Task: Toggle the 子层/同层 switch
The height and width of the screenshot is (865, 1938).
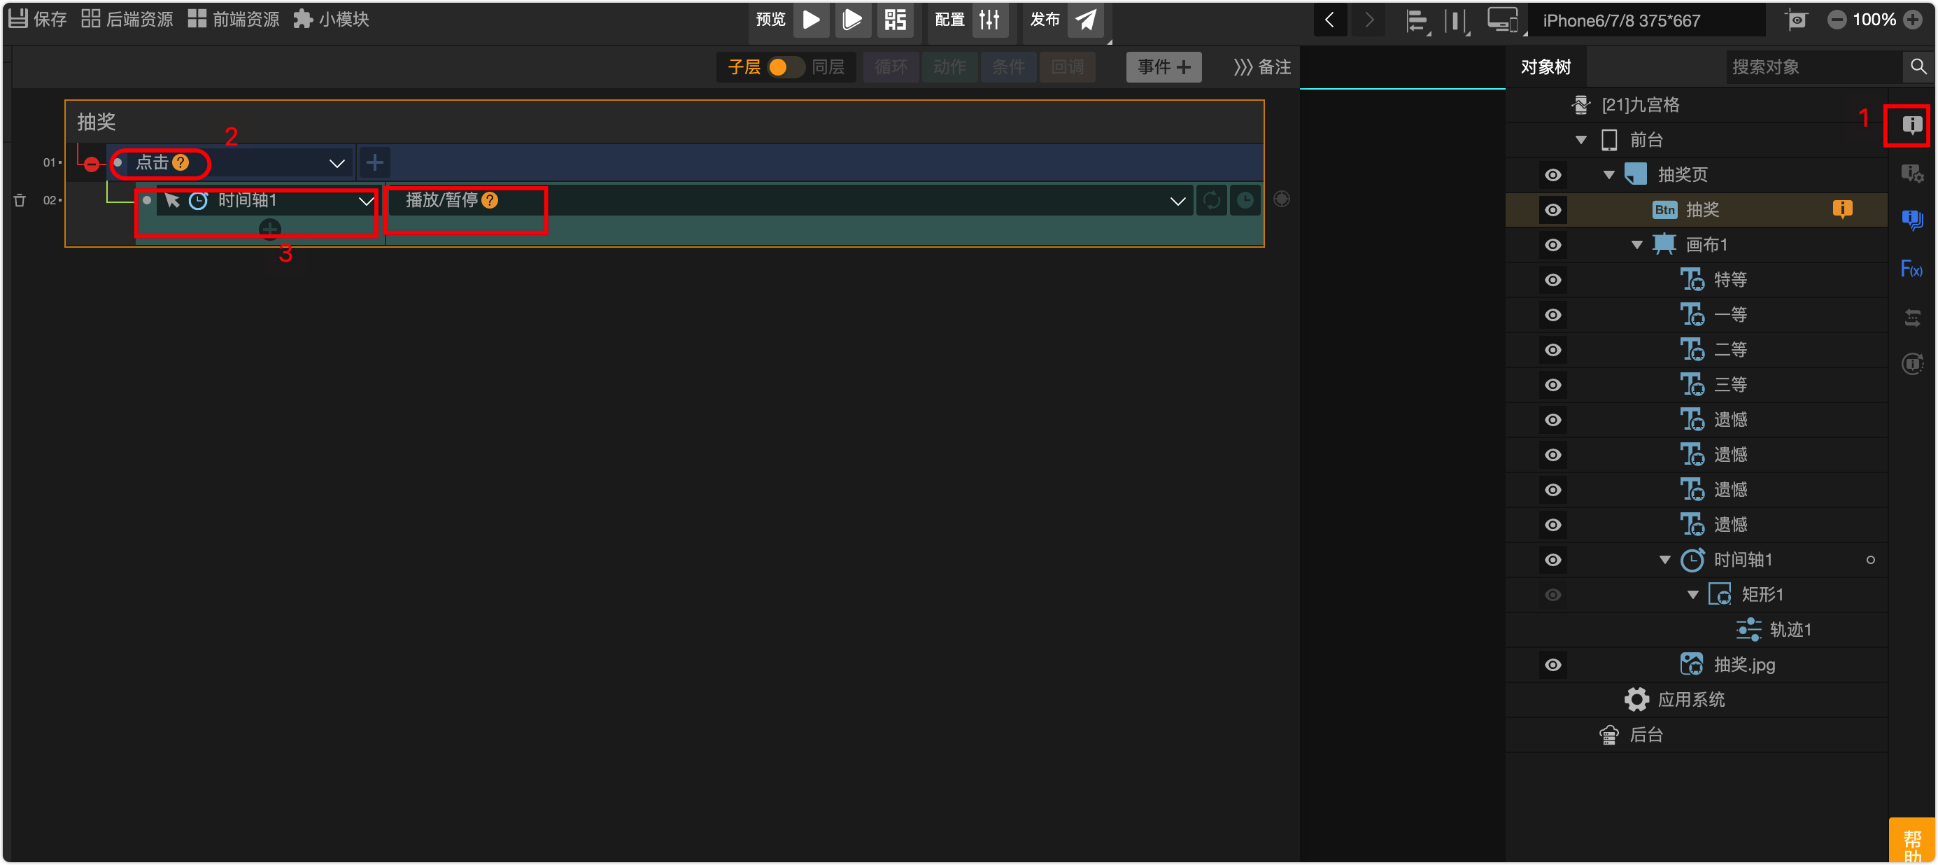Action: click(785, 67)
